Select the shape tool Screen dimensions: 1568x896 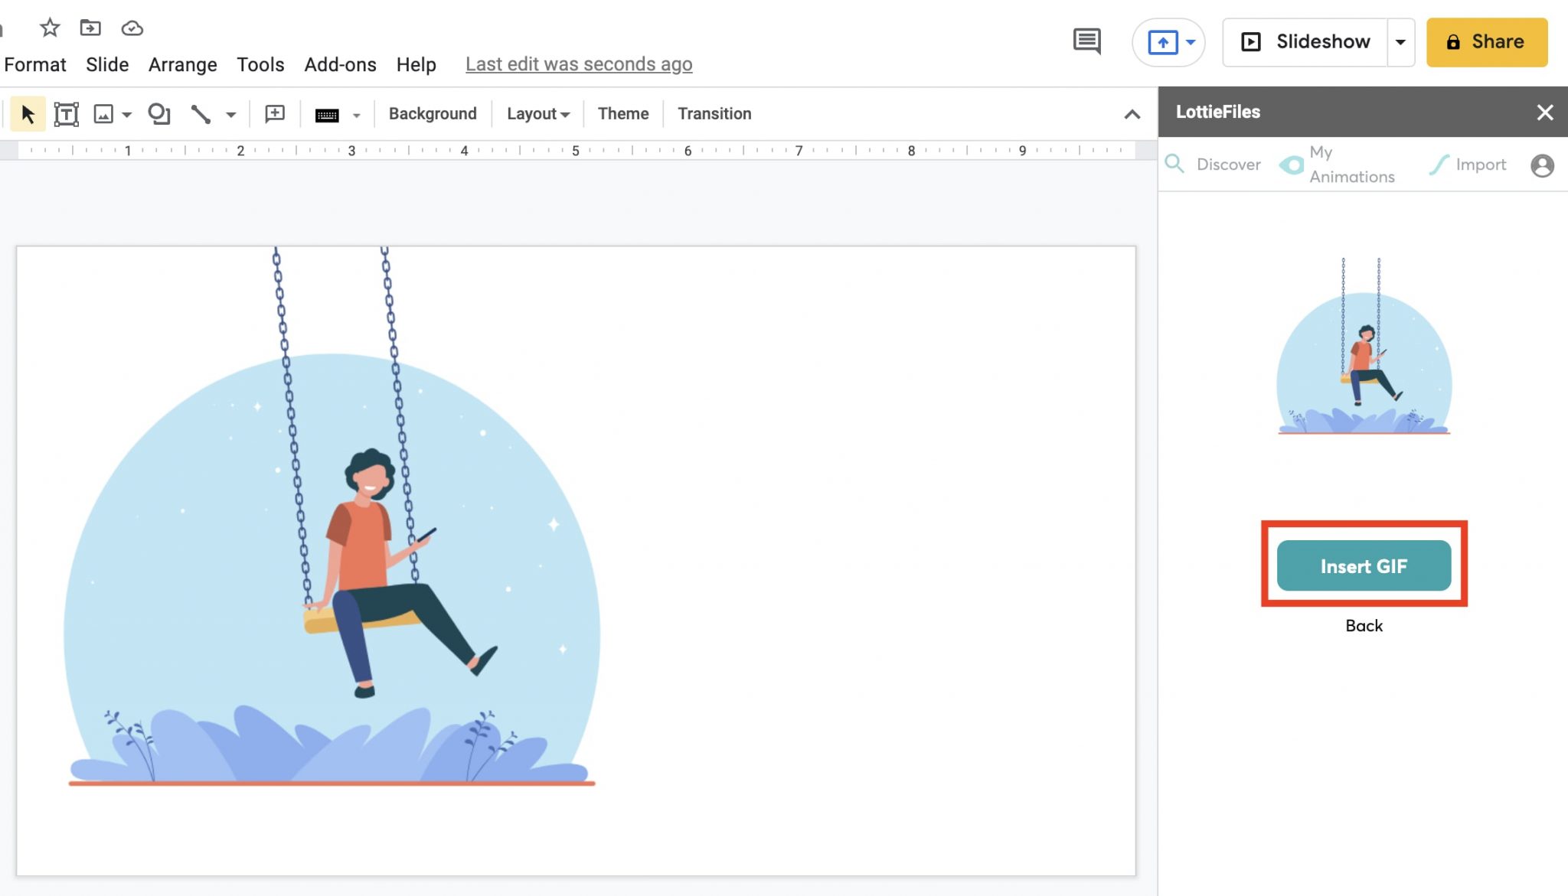click(x=158, y=113)
